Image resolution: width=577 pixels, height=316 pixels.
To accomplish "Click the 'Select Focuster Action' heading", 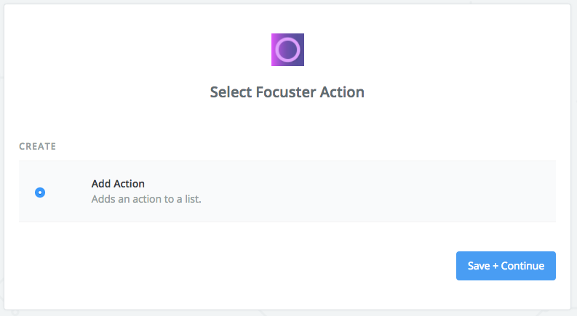I will click(x=287, y=92).
